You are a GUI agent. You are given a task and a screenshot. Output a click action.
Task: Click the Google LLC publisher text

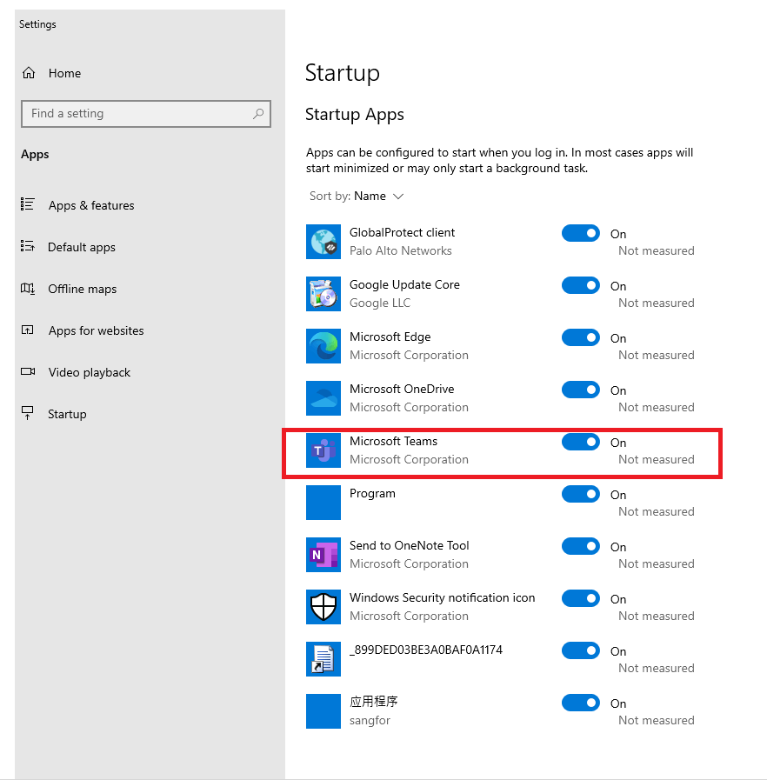[x=380, y=303]
